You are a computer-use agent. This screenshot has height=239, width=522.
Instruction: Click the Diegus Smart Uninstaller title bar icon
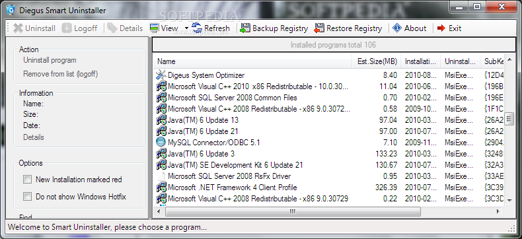pyautogui.click(x=11, y=10)
